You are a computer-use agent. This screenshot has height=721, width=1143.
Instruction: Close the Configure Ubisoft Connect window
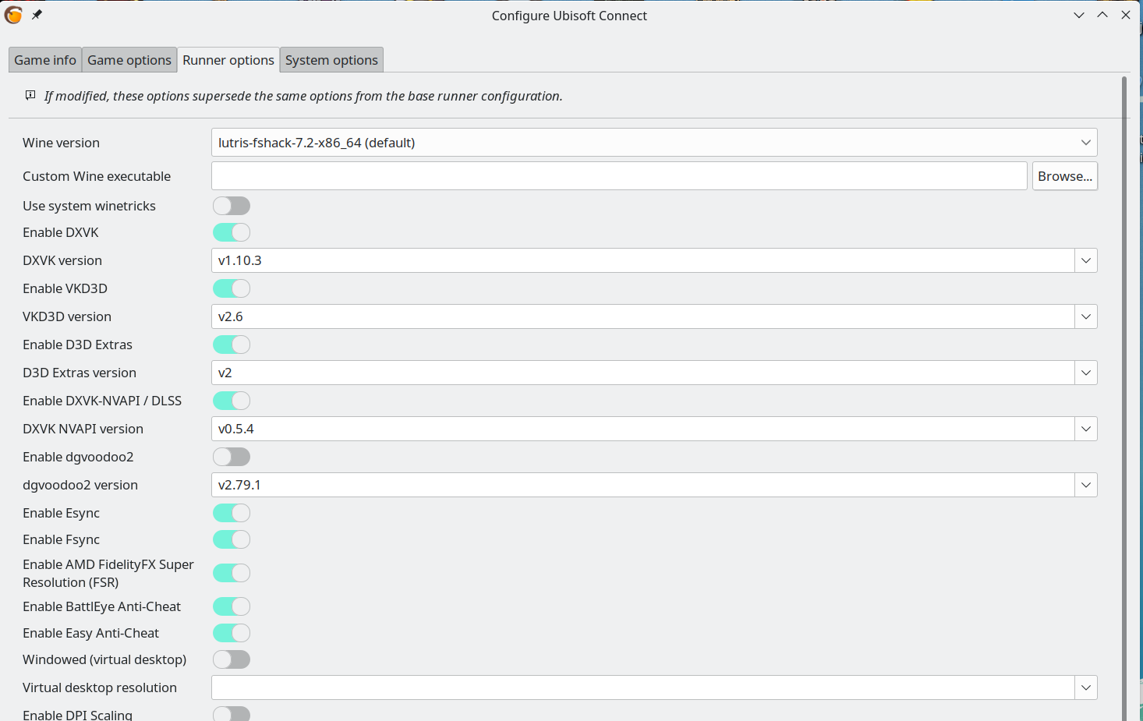[x=1126, y=15]
